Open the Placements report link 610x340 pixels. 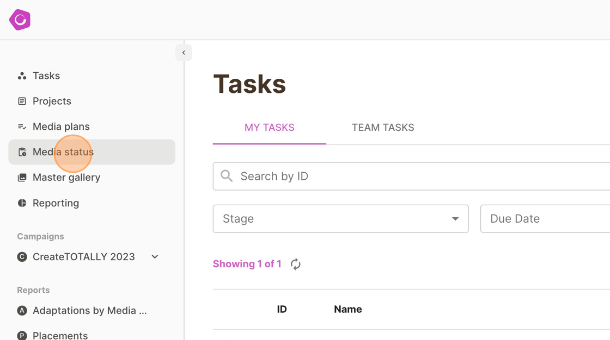[60, 335]
